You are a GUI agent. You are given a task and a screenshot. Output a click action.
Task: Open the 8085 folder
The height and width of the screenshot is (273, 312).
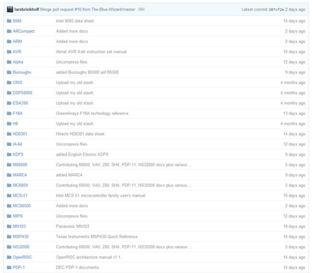(x=17, y=21)
